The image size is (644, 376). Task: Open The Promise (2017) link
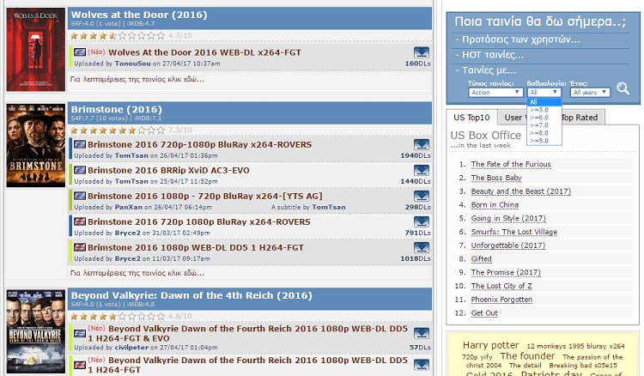click(x=506, y=273)
